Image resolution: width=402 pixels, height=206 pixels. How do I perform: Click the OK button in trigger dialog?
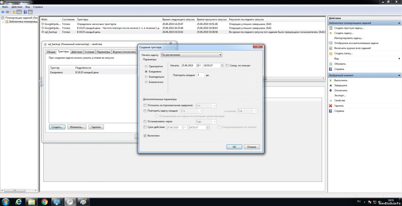234,147
